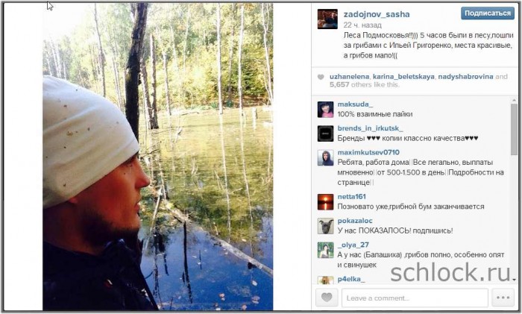Open maksuda_ commenter avatar
The height and width of the screenshot is (314, 522).
pyautogui.click(x=325, y=110)
